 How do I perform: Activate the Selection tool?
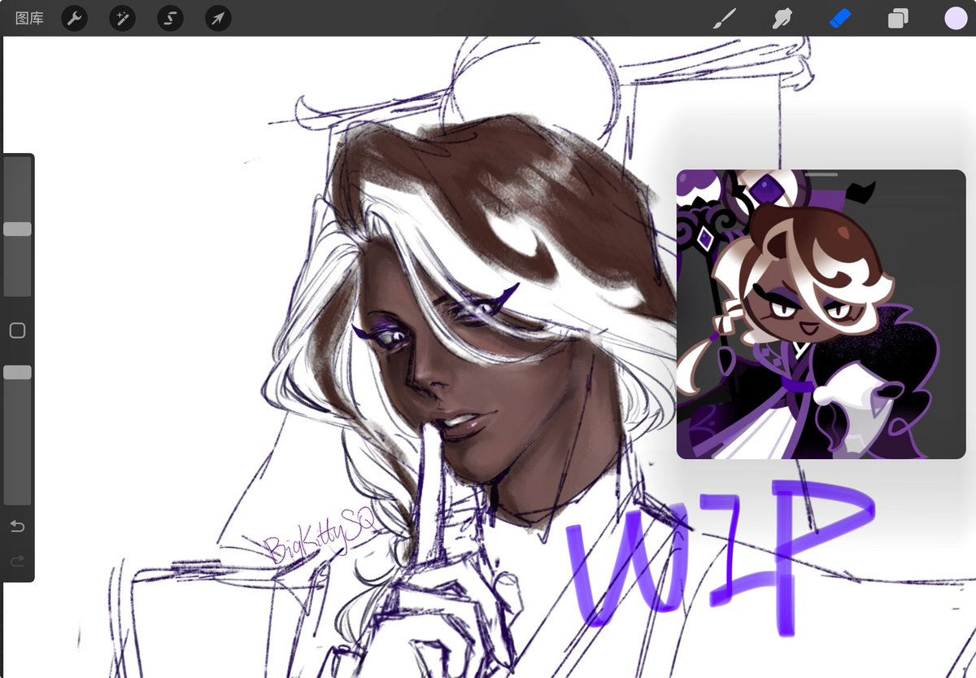point(169,18)
